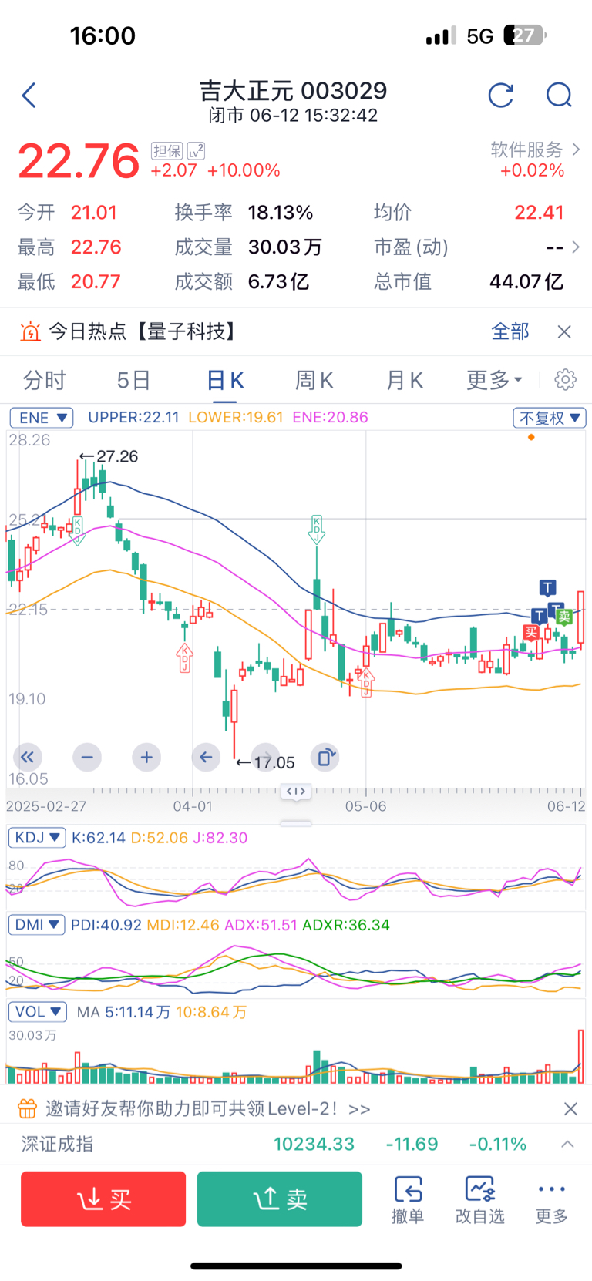Open the DMI indicator dropdown

[x=36, y=924]
